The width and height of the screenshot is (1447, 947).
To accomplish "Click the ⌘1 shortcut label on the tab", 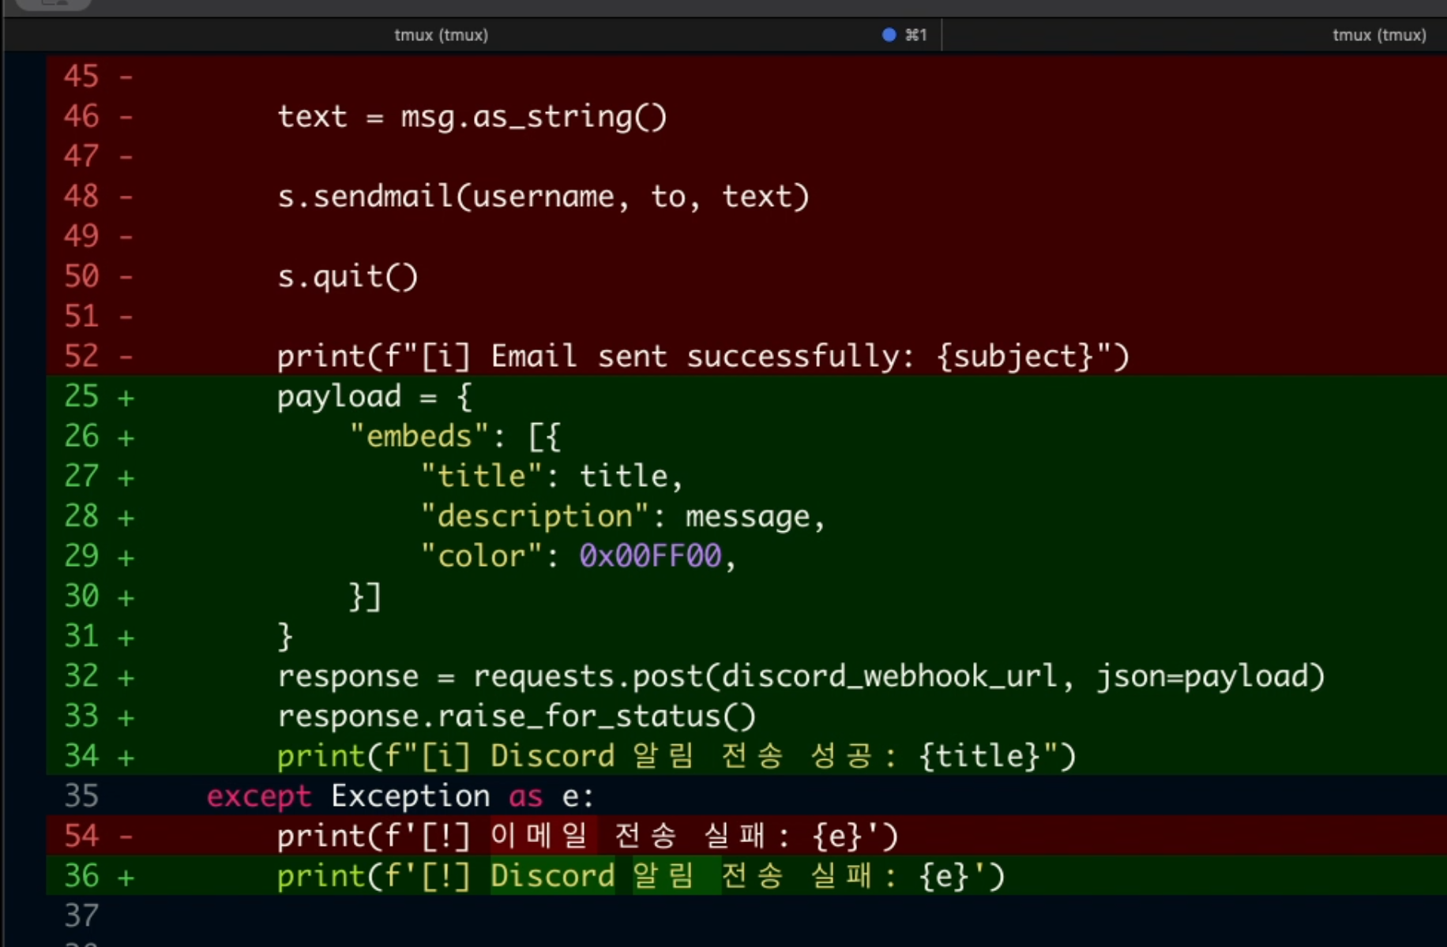I will tap(916, 35).
